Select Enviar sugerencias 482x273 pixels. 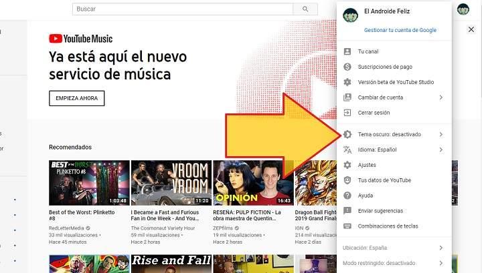click(x=394, y=211)
